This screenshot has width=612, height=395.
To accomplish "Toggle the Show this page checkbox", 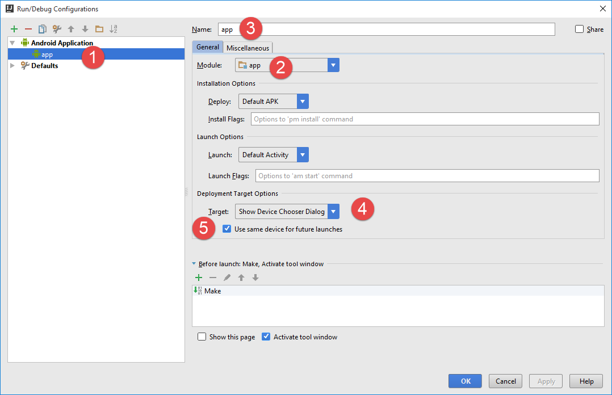I will tap(202, 337).
